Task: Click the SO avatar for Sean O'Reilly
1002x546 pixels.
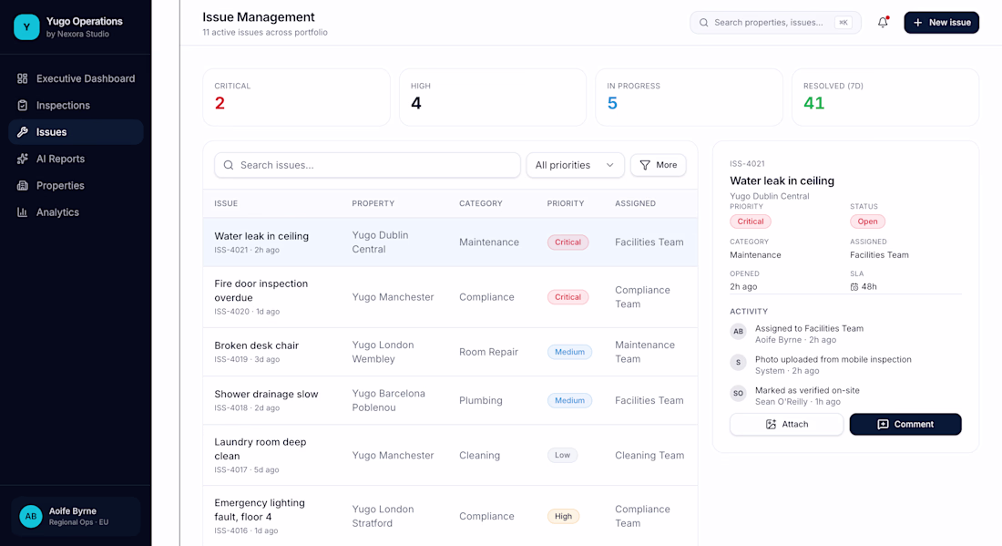Action: (x=738, y=393)
